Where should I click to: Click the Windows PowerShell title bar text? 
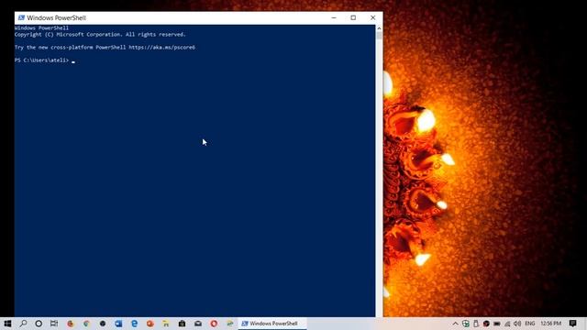tap(56, 17)
